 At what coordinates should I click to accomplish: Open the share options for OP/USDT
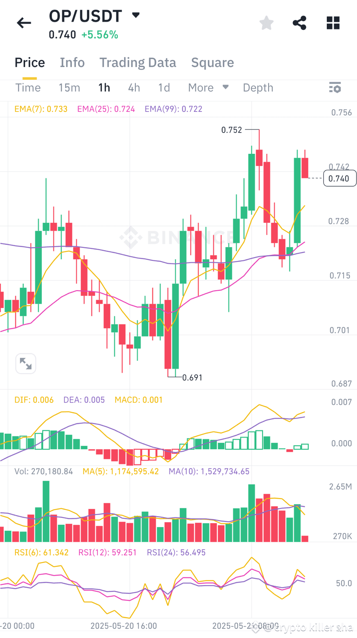coord(299,23)
